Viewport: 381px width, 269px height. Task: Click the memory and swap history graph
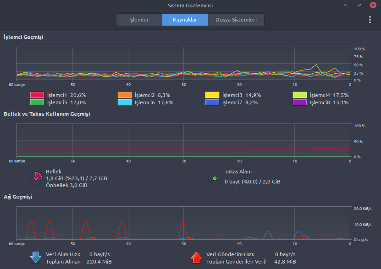pyautogui.click(x=183, y=140)
